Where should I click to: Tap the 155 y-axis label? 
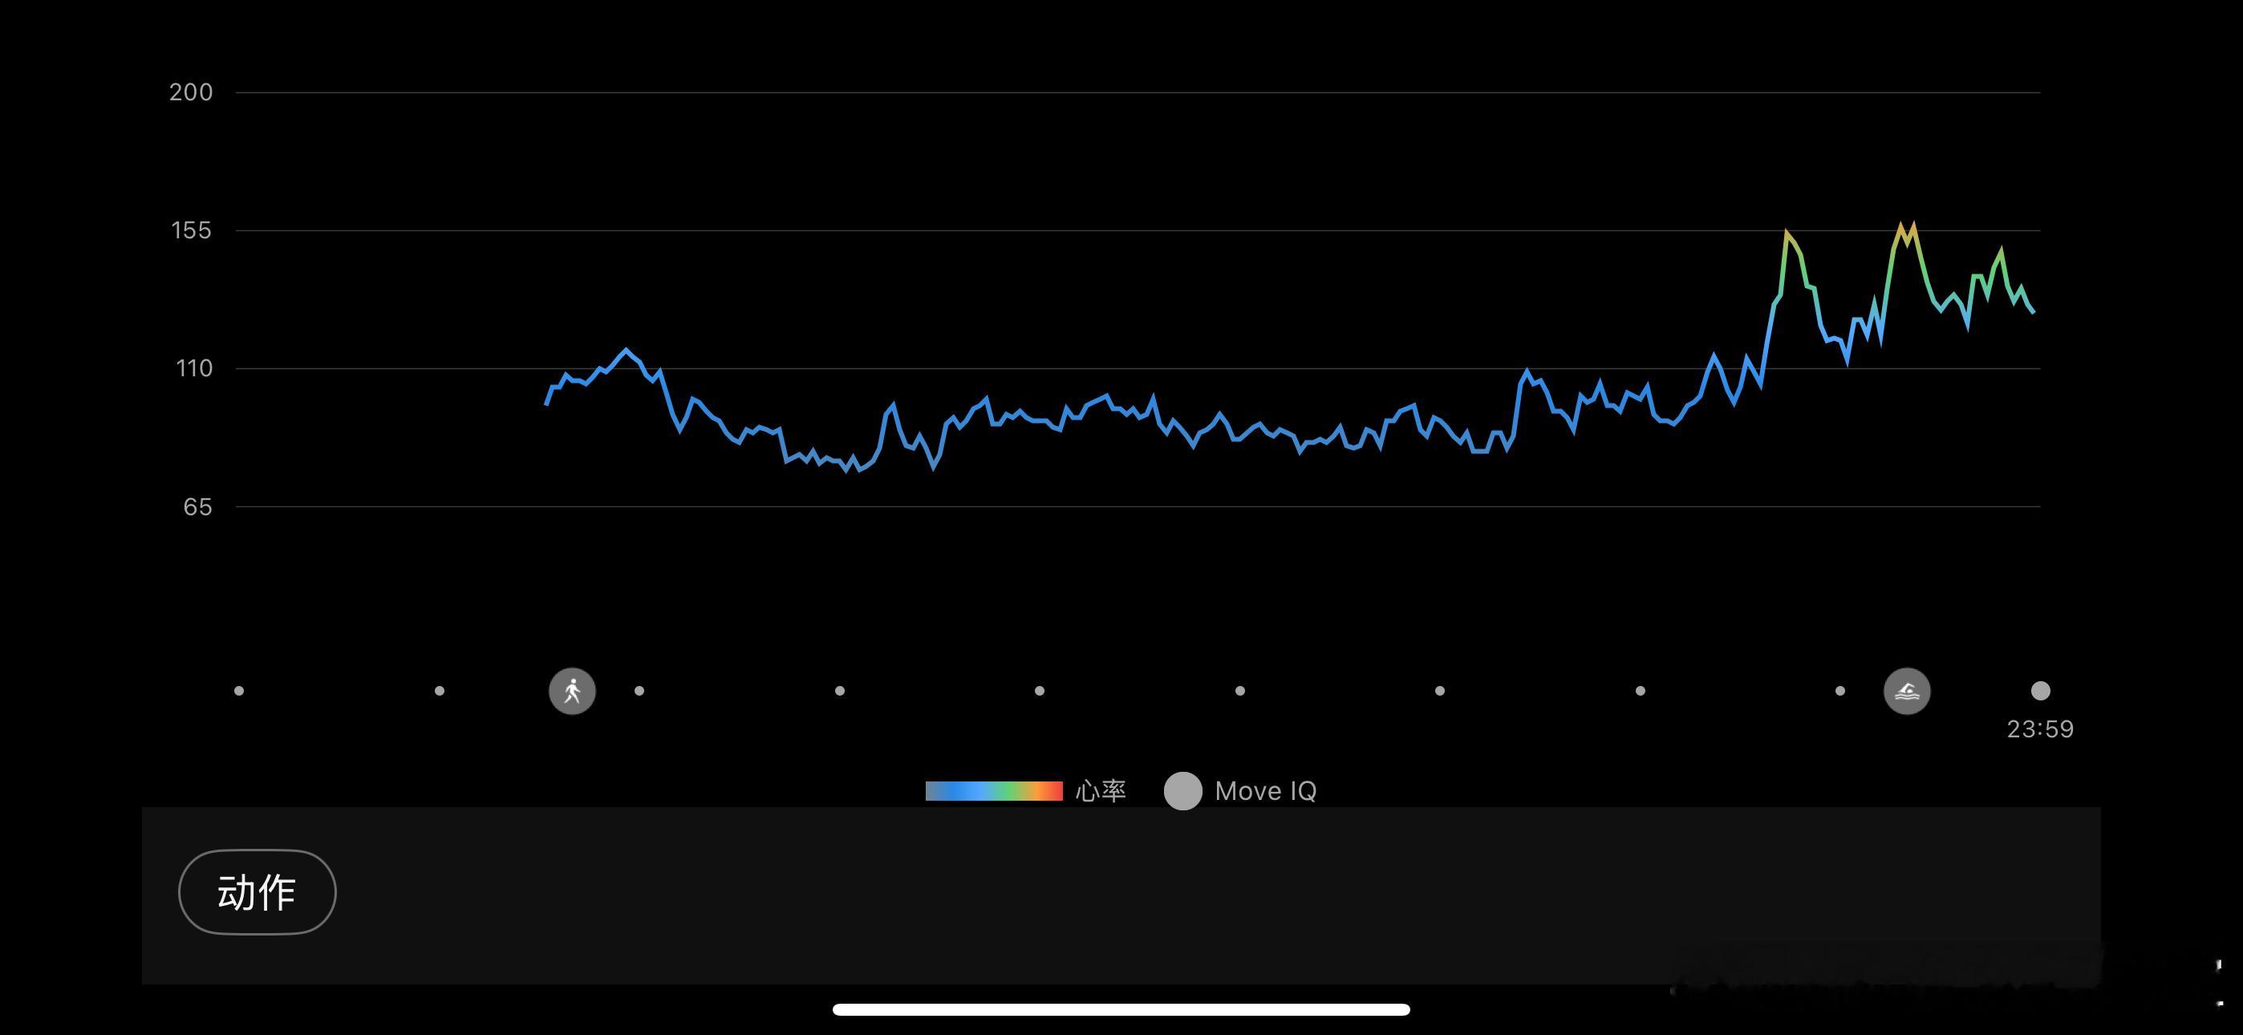click(x=191, y=230)
